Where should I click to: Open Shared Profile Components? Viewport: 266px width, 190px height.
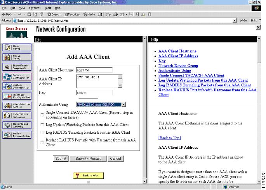coord(17,67)
